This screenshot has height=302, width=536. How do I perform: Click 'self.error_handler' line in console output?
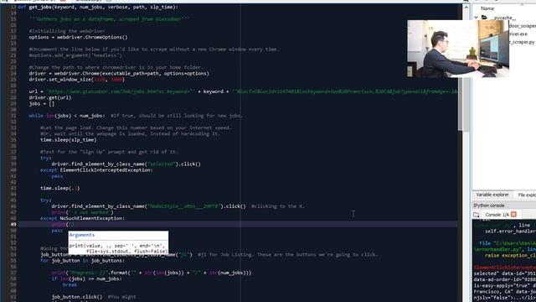coord(510,232)
